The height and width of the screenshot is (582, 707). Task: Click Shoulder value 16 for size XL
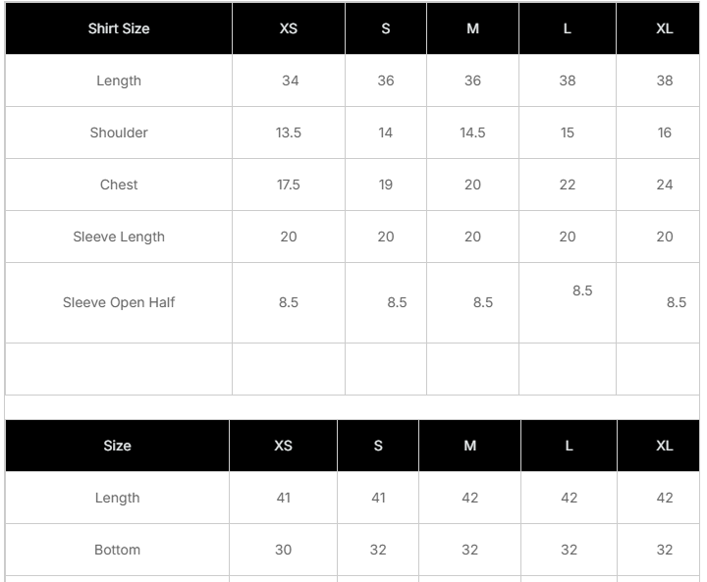pos(665,132)
